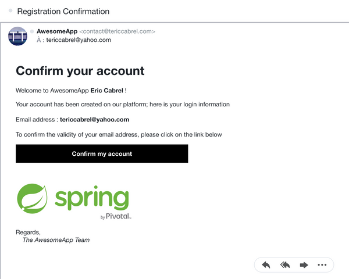Forward this email using the arrow icon
This screenshot has width=349, height=279.
[304, 265]
